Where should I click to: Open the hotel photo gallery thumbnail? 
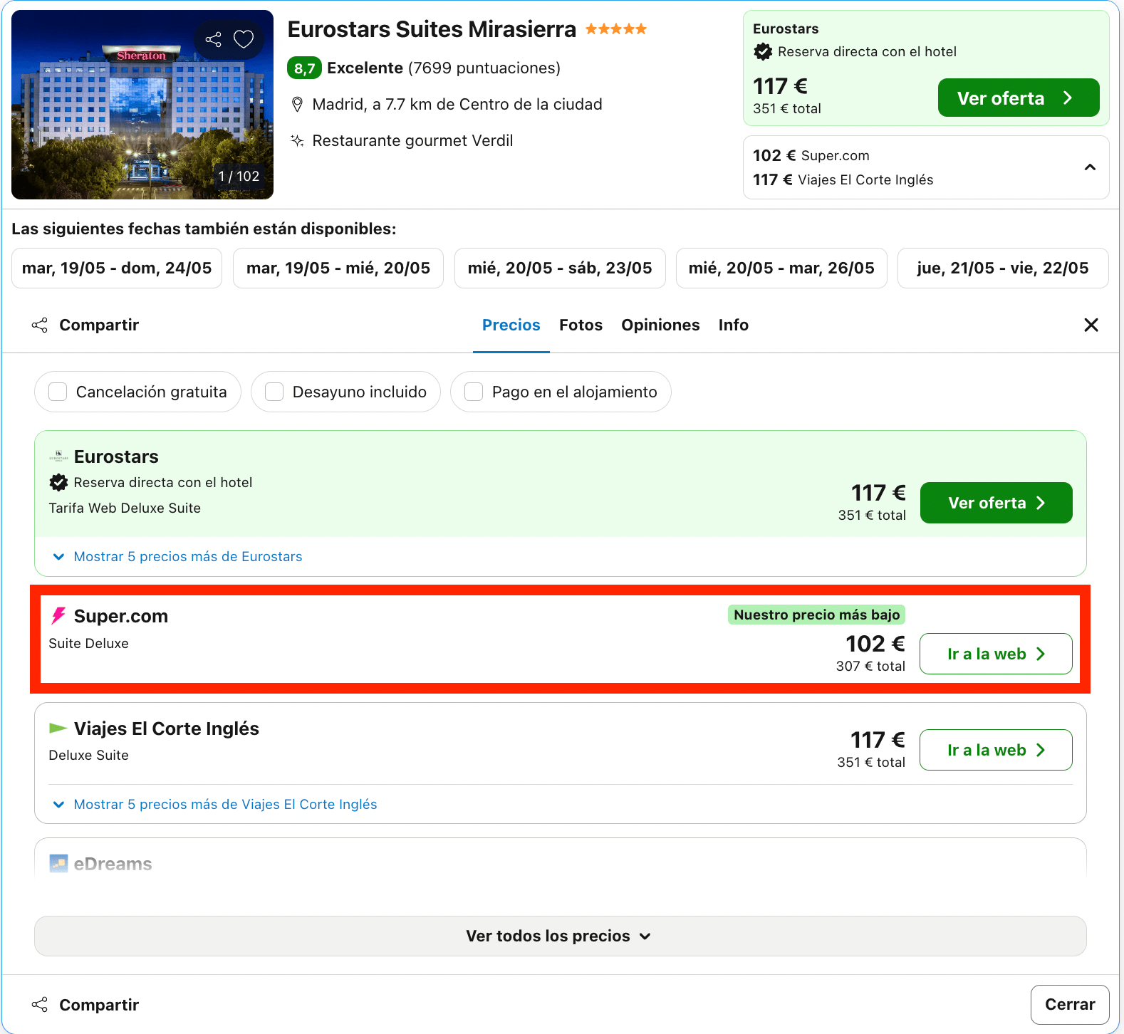(x=142, y=105)
